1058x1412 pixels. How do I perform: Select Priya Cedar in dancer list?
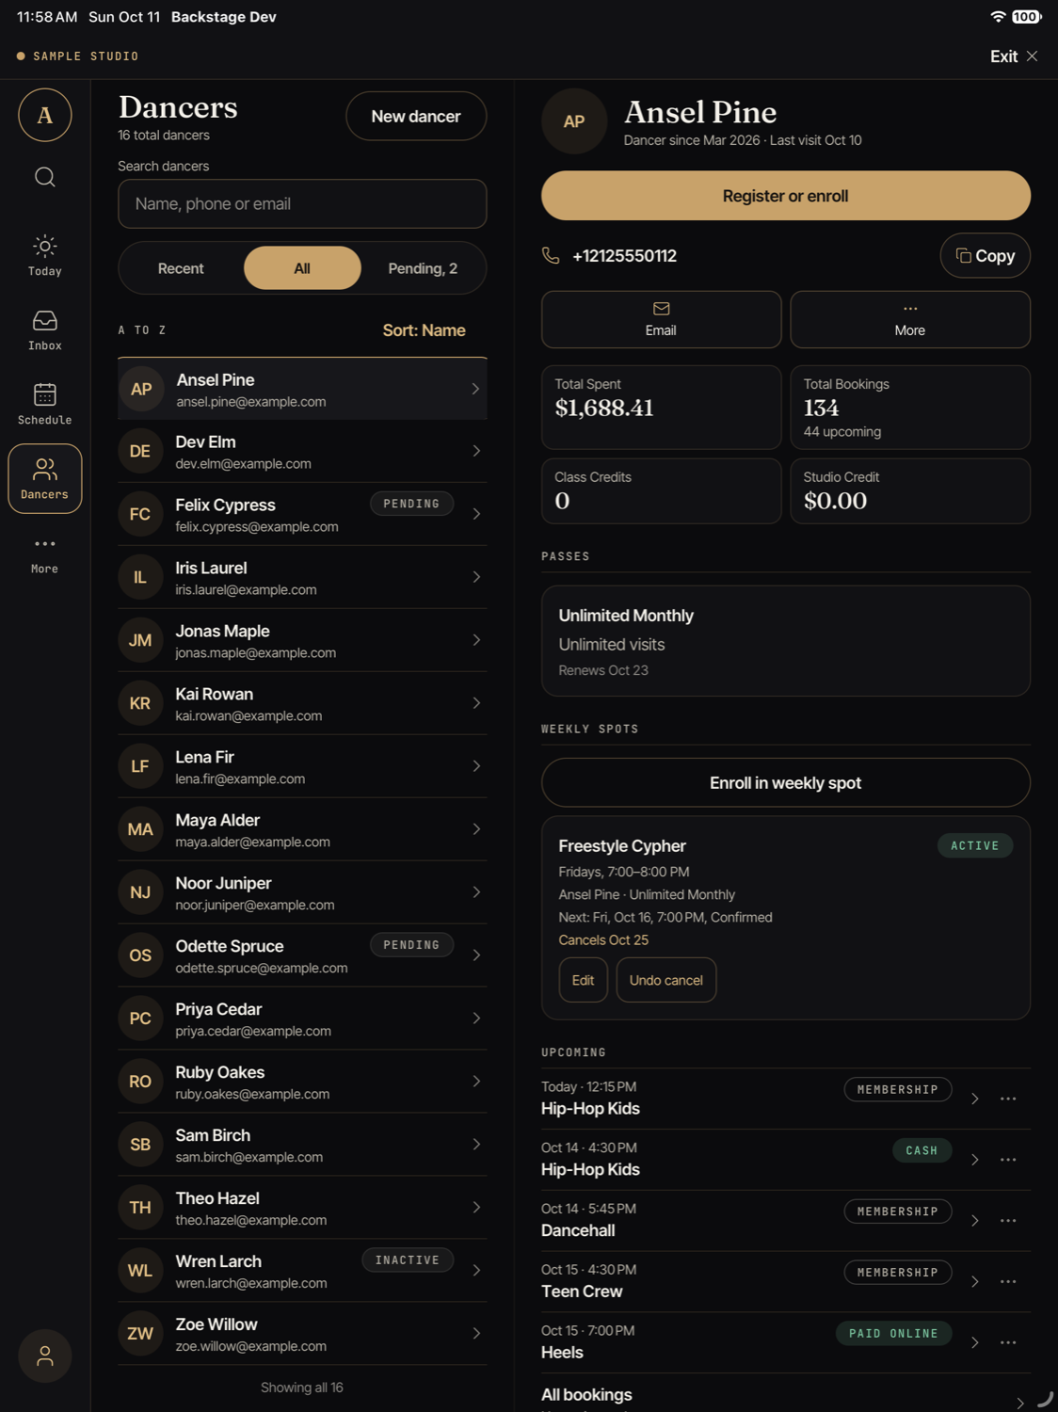[302, 1019]
